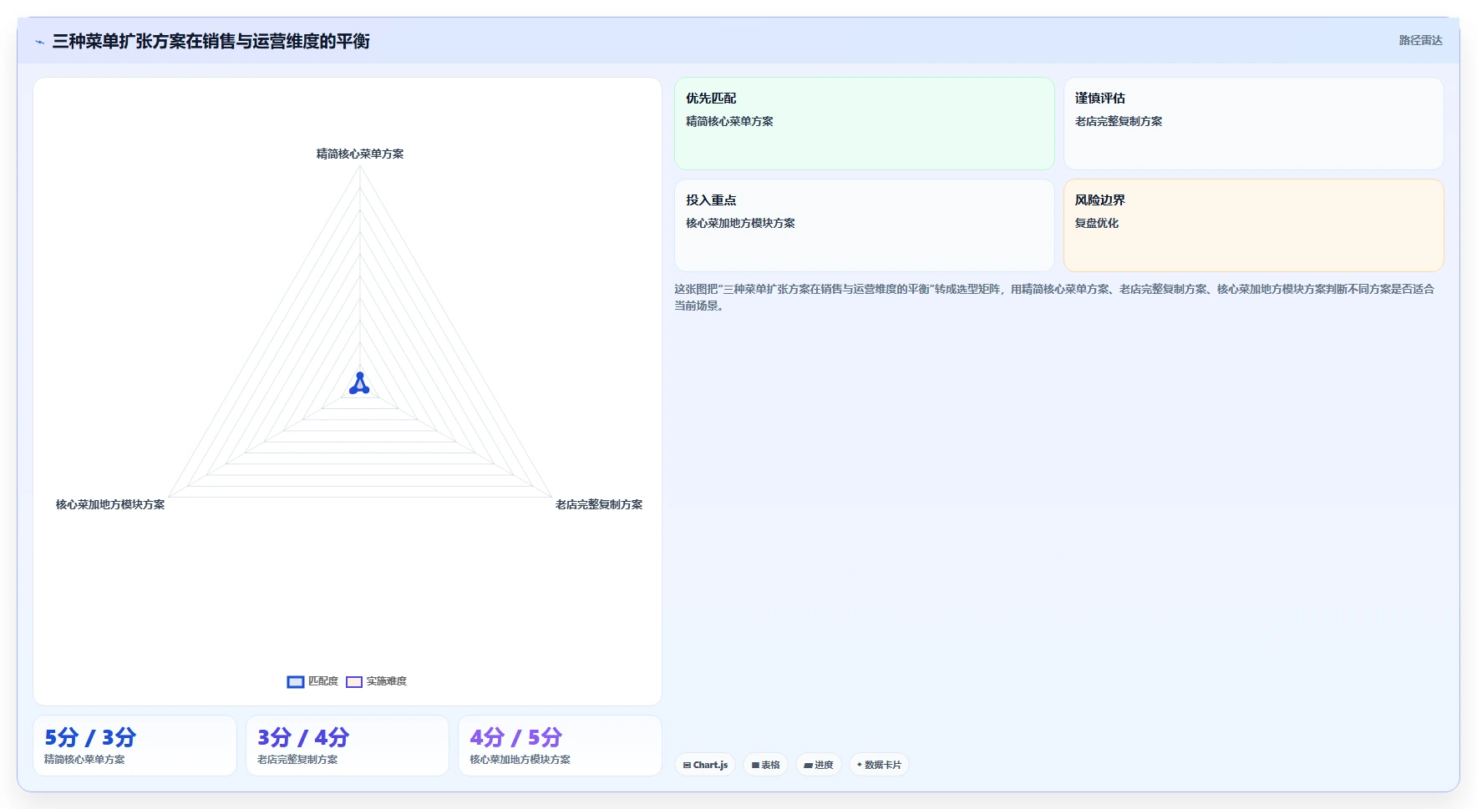Click the radar axis label 精简核心菜单方案
Screen dimensions: 1477x809
[360, 154]
